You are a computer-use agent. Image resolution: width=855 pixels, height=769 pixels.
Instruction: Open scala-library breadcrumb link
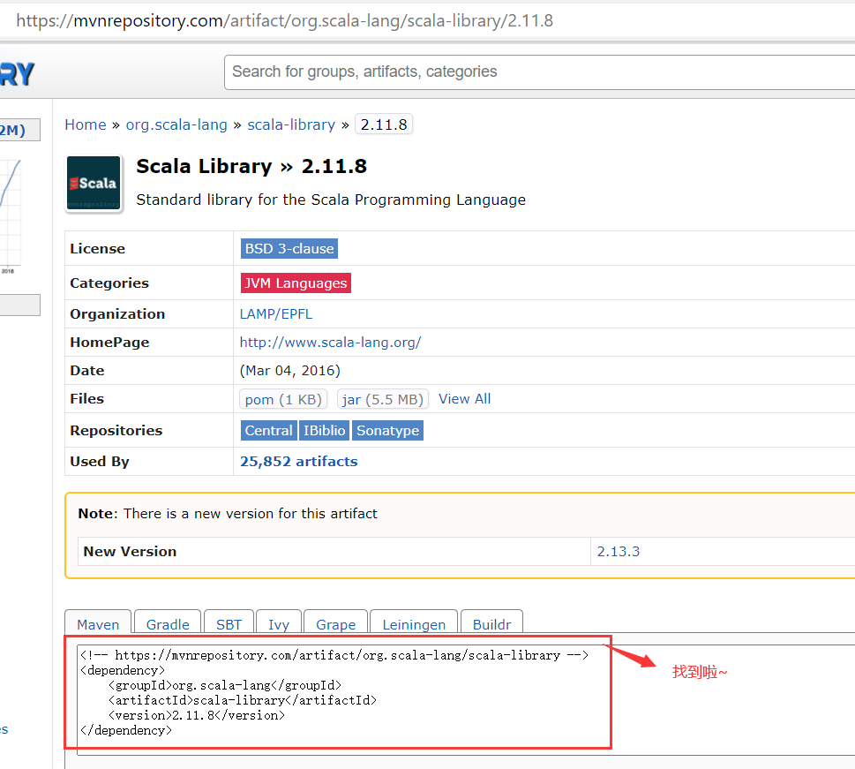(291, 125)
